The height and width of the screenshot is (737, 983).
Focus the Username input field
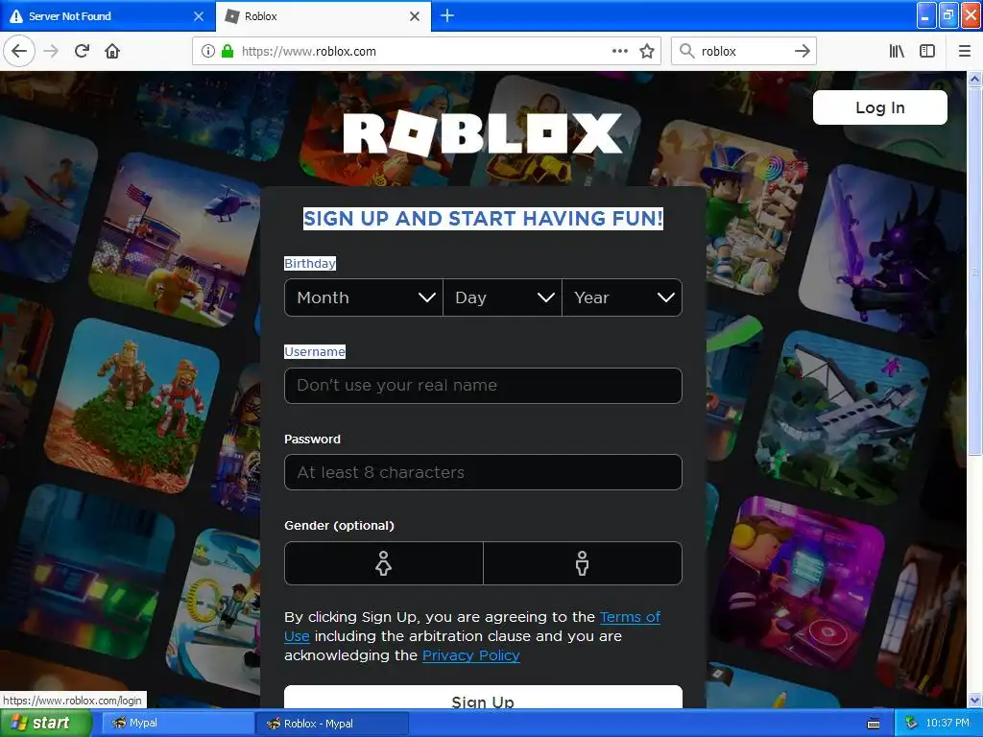click(483, 386)
